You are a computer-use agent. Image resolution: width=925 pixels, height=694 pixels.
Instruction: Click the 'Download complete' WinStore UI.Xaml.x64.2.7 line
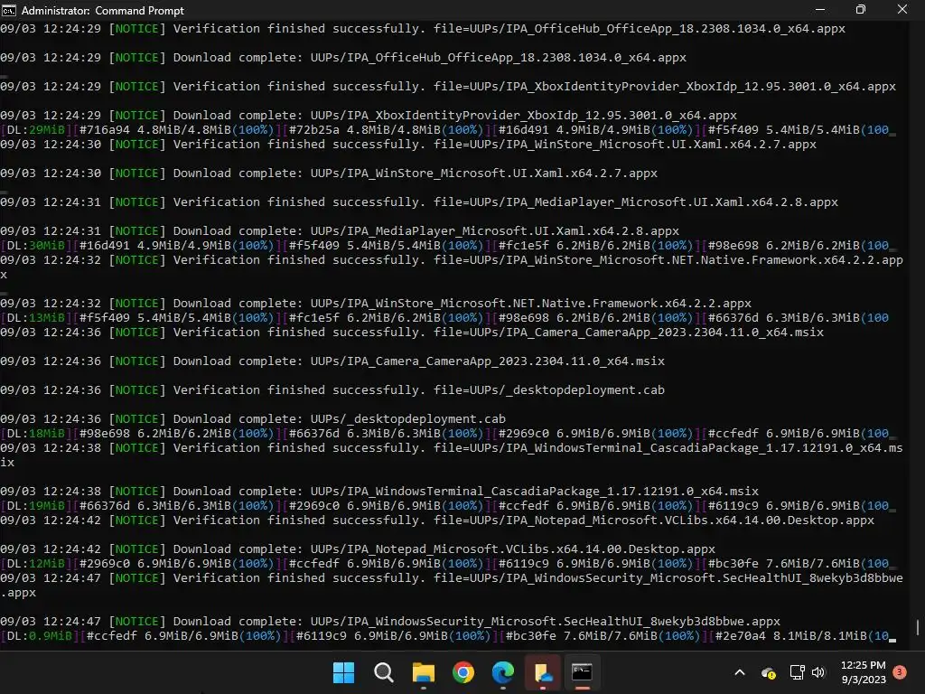coord(329,173)
